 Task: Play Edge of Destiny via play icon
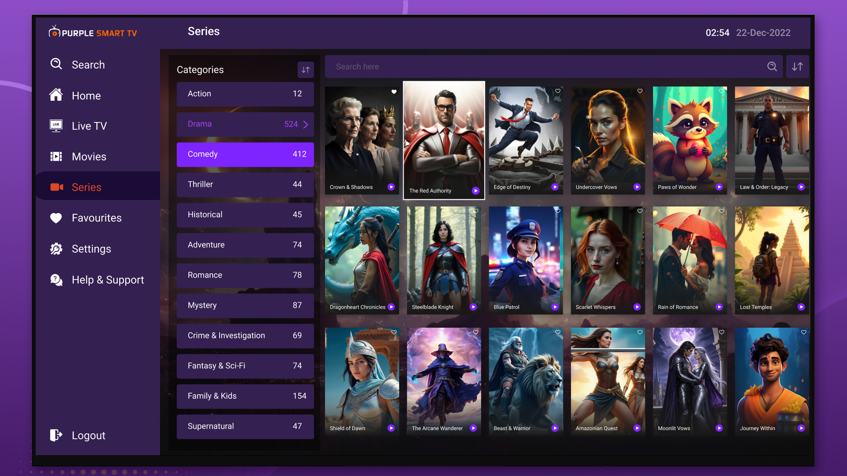pos(555,187)
